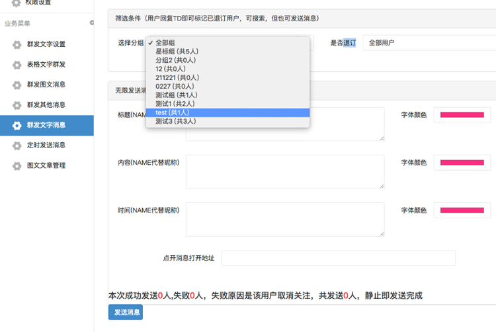Open the 表格文字群发 menu item

(x=47, y=65)
